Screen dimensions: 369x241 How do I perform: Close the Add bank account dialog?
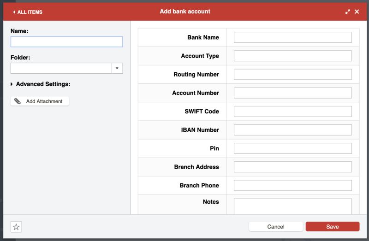[x=357, y=12]
